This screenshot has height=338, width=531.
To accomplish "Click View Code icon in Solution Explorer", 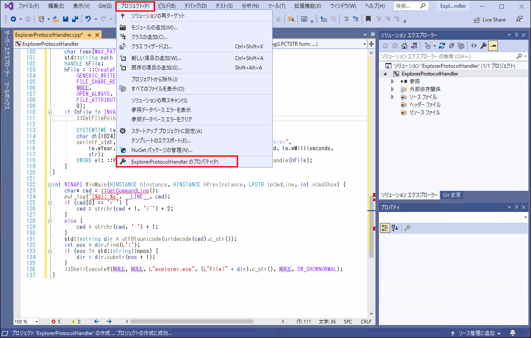I will coord(474,45).
